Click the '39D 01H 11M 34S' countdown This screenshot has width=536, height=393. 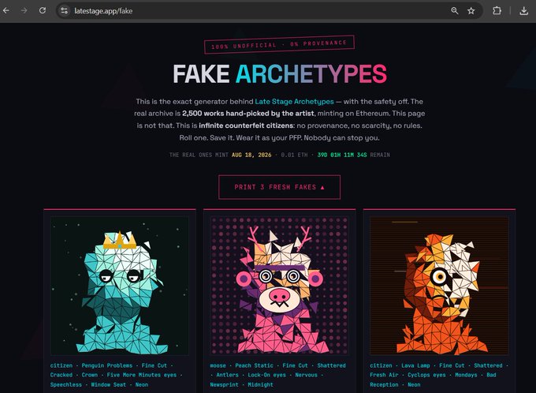point(342,155)
